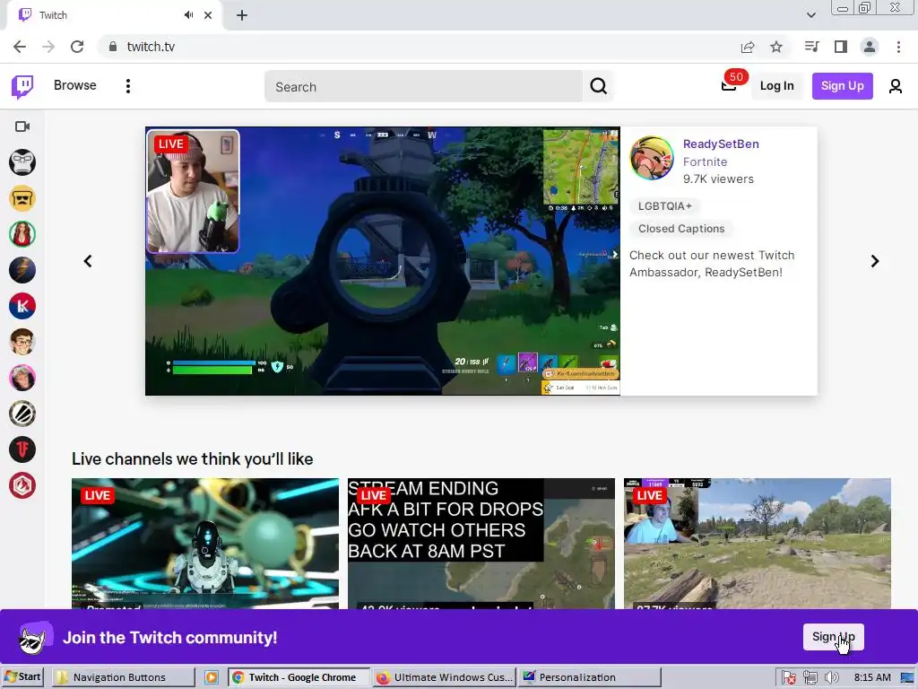Bookmark this page with the star icon
The image size is (918, 689).
point(776,47)
